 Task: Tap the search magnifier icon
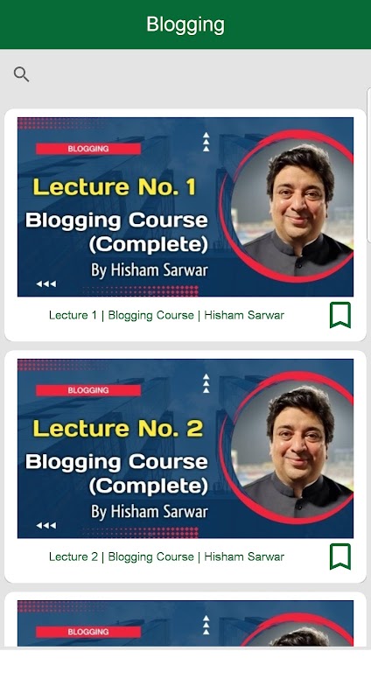[21, 74]
